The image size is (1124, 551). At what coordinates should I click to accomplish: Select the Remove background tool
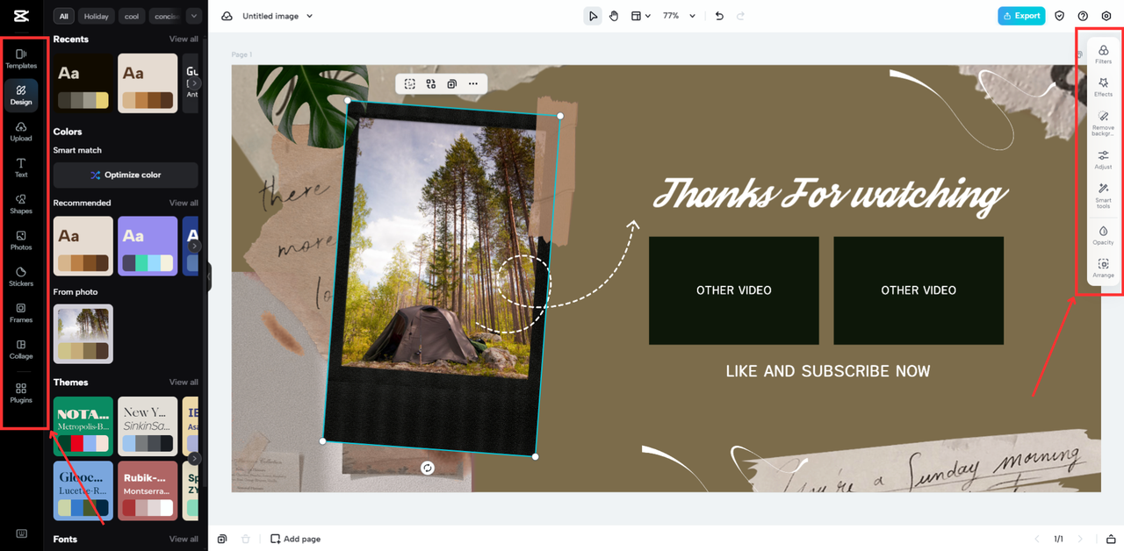(1103, 123)
